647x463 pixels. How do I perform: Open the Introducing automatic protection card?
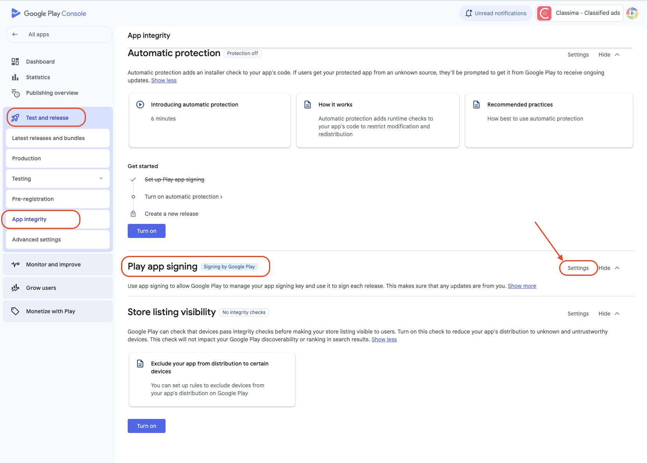[x=210, y=121]
